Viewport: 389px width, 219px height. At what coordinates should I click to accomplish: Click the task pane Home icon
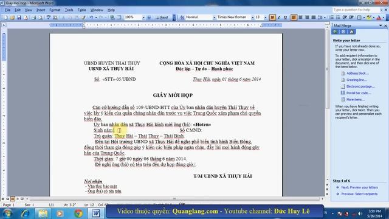(x=351, y=32)
